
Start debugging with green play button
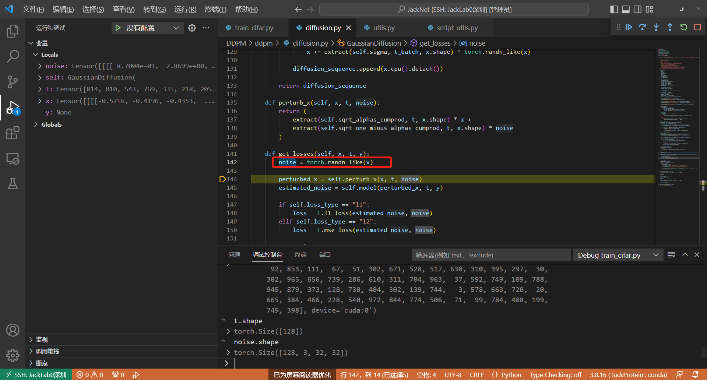click(118, 28)
